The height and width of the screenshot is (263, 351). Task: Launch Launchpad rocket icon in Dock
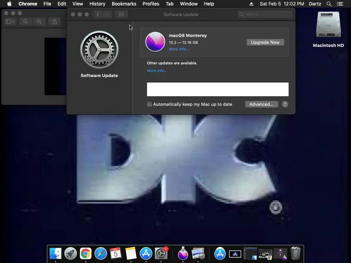coord(71,254)
